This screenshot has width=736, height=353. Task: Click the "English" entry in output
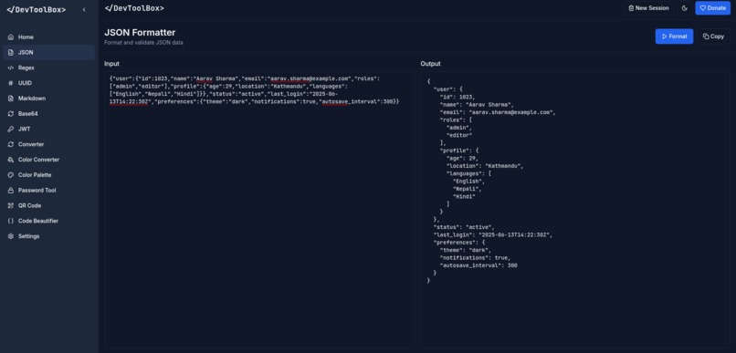pos(468,182)
